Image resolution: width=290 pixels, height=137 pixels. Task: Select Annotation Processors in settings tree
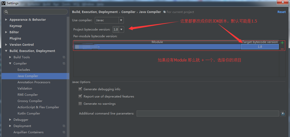pos(34,82)
